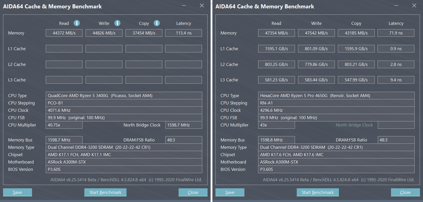Click the 1595.1 GB/s L1 read field
This screenshot has height=202, width=423.
click(276, 49)
